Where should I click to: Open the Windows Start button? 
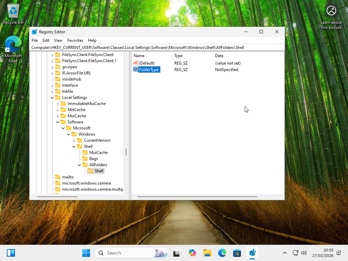[86, 253]
